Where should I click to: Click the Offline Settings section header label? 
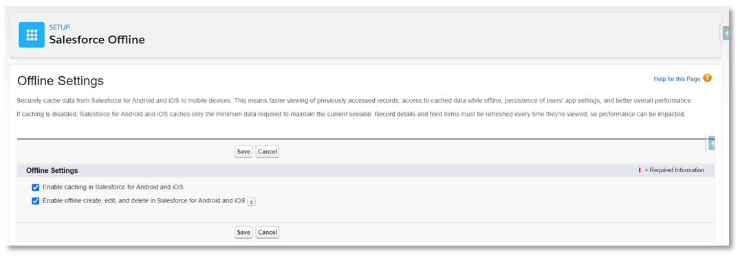click(x=52, y=170)
